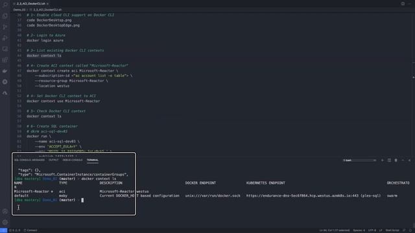Change file encoding UTF-8

click(x=372, y=230)
